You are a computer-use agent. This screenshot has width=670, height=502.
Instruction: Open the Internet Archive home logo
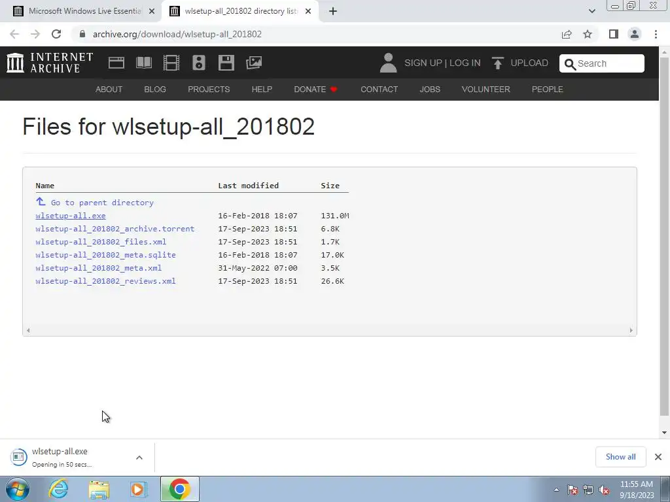click(50, 63)
